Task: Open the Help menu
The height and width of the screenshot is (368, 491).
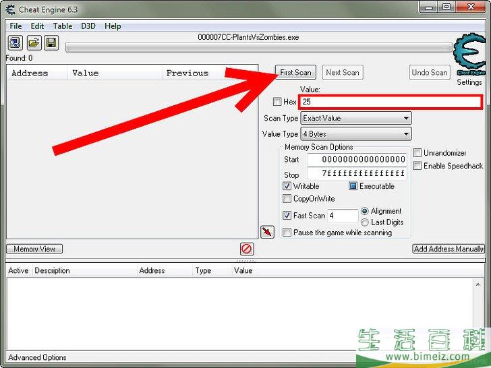Action: pos(113,26)
